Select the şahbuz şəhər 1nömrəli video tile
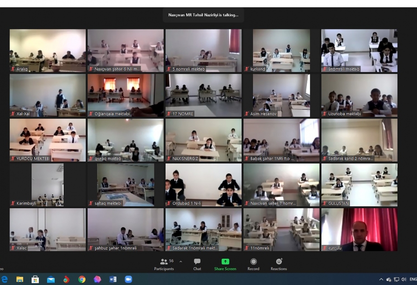Viewport: 417px width, 285px height. click(126, 230)
